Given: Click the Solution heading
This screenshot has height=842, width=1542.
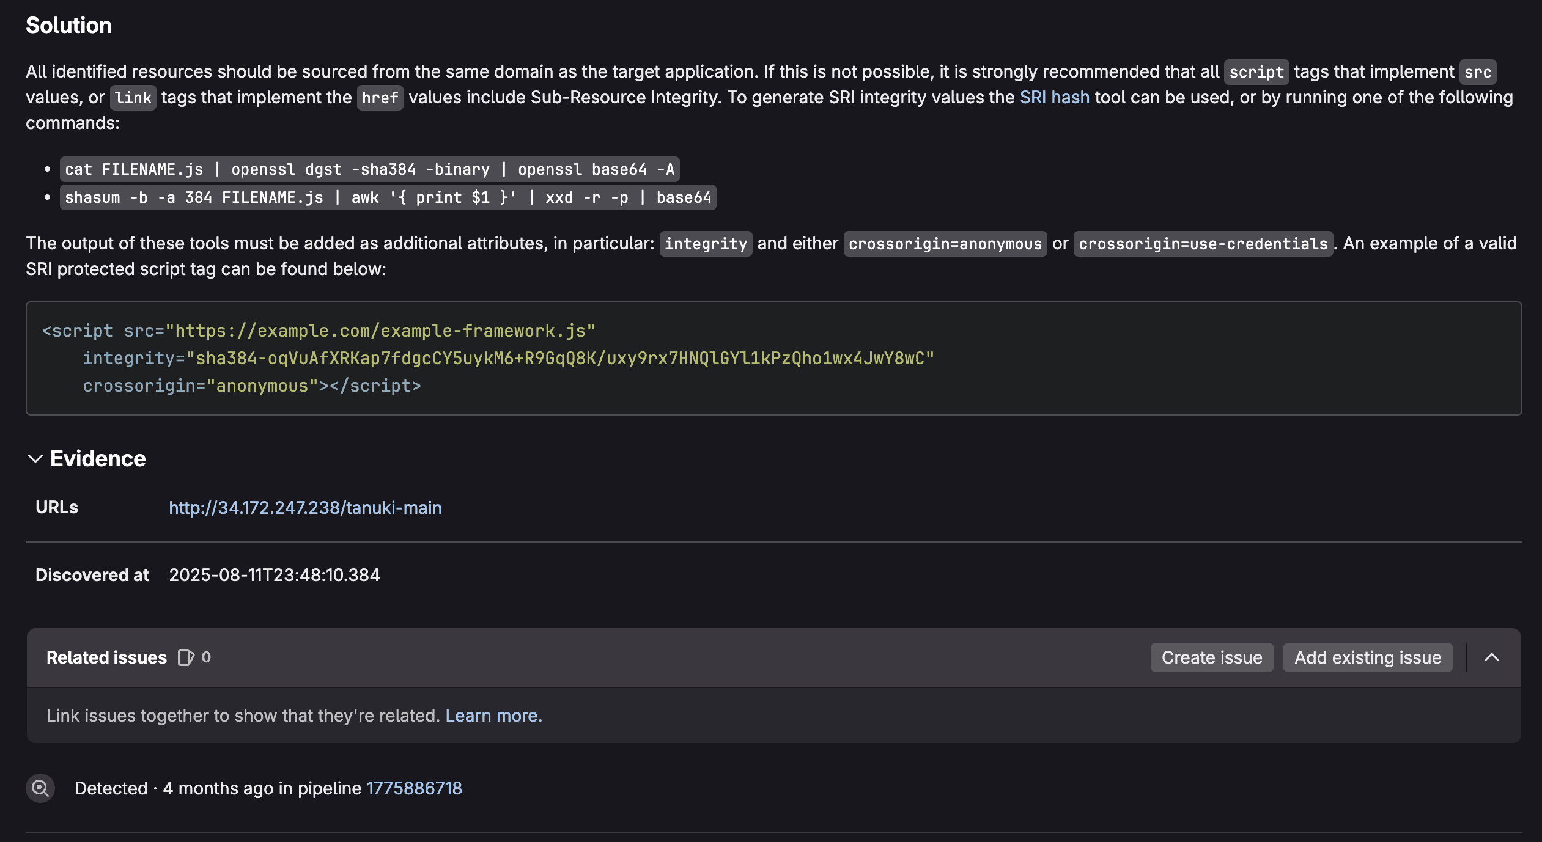Looking at the screenshot, I should point(68,25).
